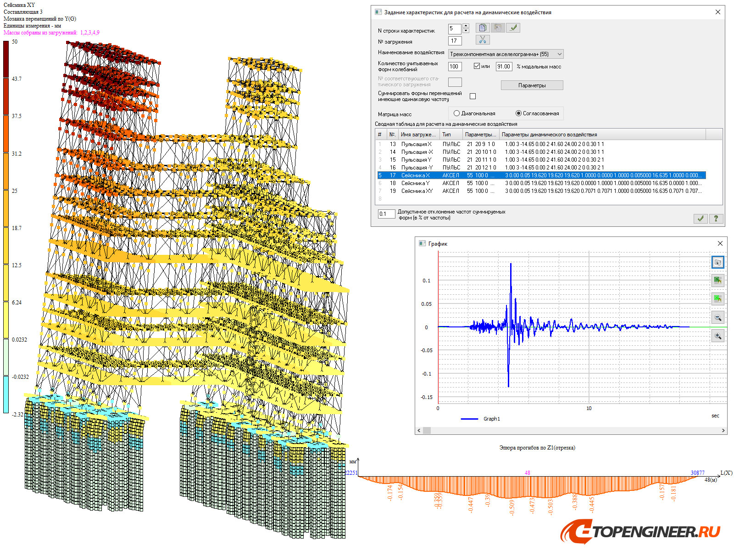Select the Сейсмика Y row numbered 18
This screenshot has height=551, width=734.
click(x=541, y=183)
